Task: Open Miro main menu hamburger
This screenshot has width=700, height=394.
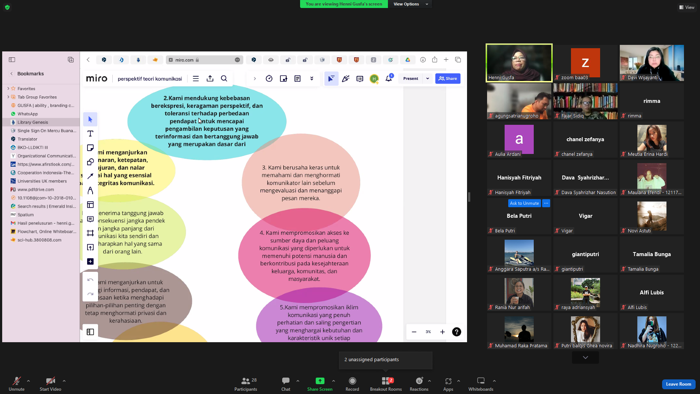Action: tap(196, 78)
